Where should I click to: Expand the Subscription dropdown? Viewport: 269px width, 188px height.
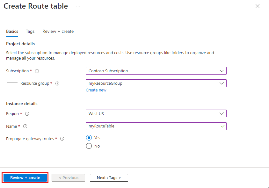[222, 71]
